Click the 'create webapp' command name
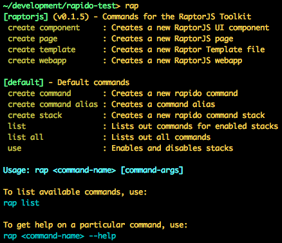Viewport: 282px width, 243px height. click(37, 61)
